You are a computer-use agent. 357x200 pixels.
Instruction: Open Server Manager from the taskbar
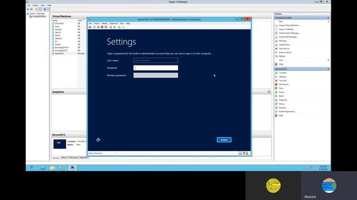click(x=32, y=168)
